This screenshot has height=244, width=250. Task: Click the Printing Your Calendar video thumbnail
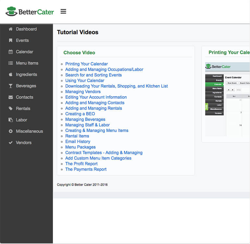[228, 99]
